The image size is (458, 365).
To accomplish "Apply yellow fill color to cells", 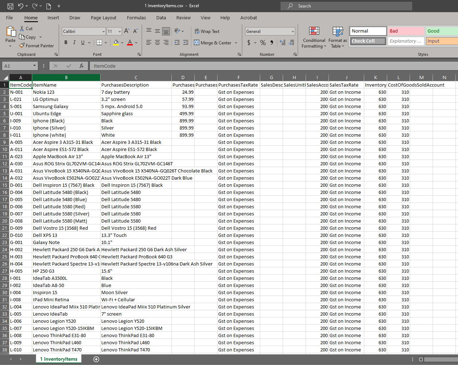I will [116, 43].
